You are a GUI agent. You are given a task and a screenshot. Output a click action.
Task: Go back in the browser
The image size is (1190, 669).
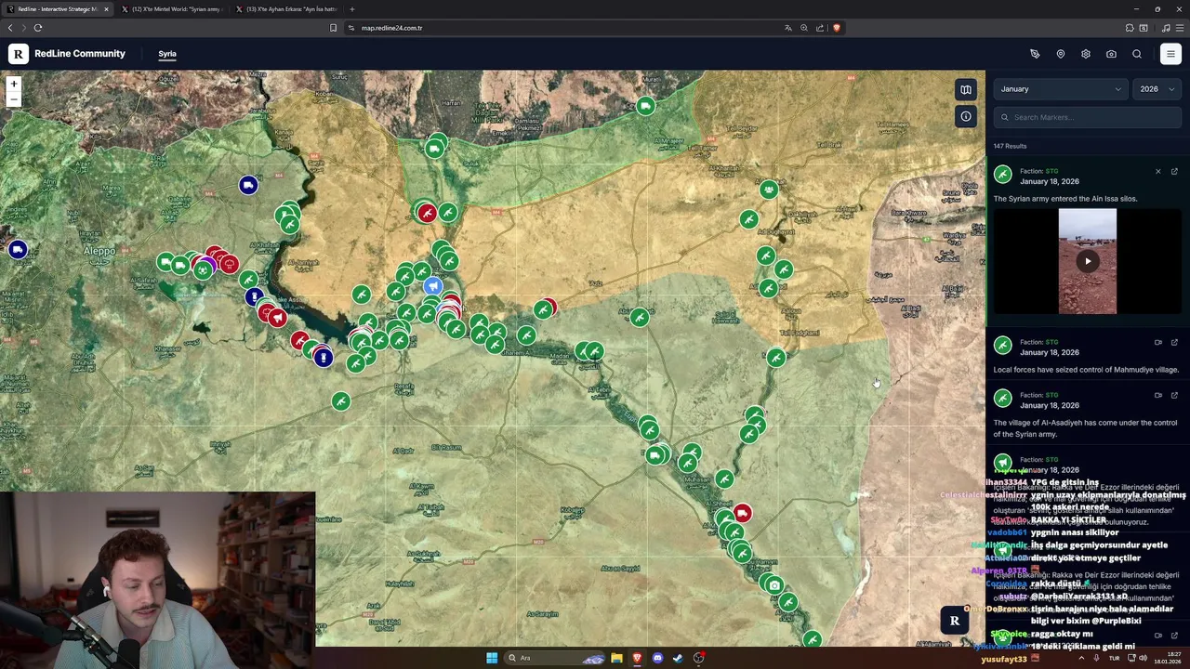click(x=10, y=28)
